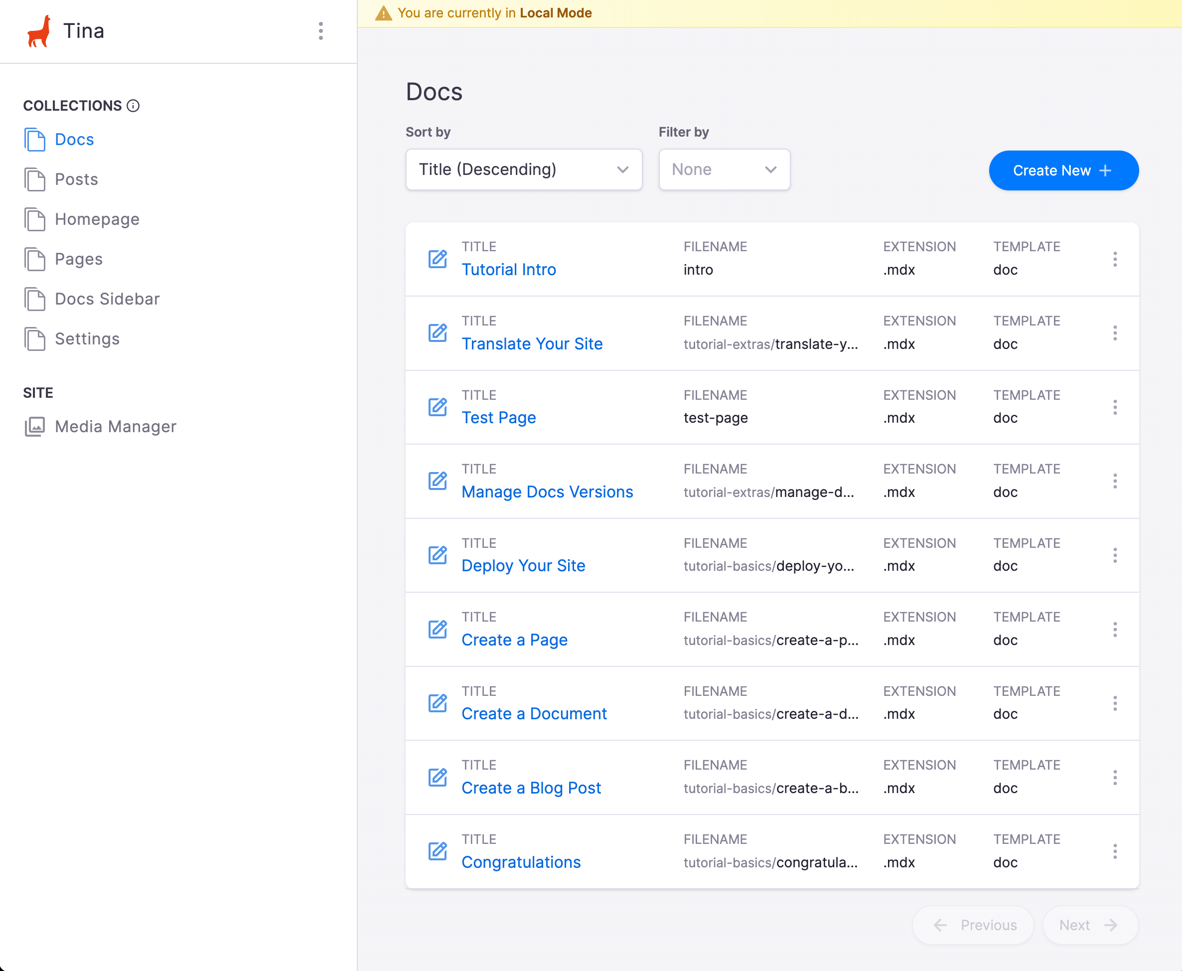Select Homepage in the collections sidebar
The width and height of the screenshot is (1182, 971).
(x=97, y=219)
